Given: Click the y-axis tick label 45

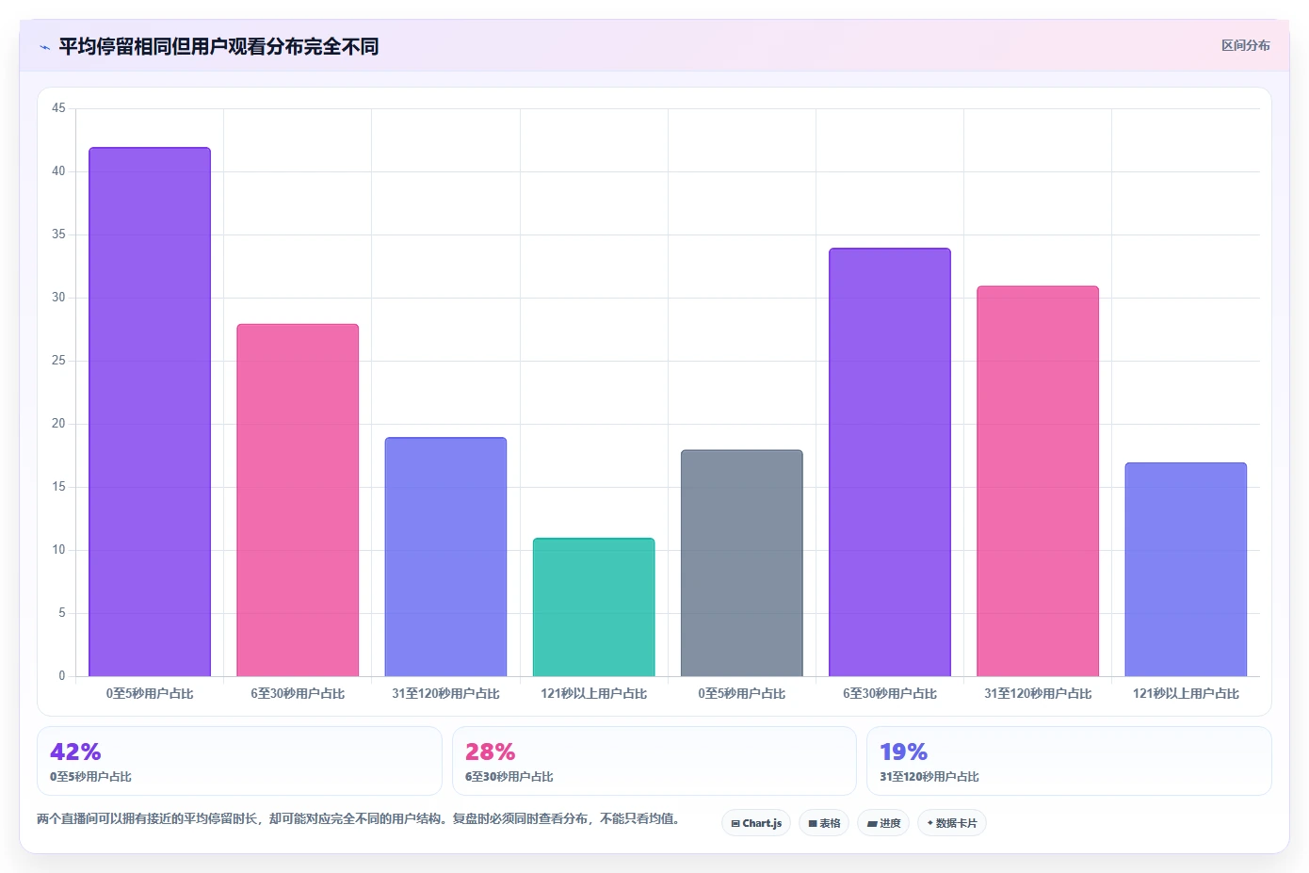Looking at the screenshot, I should coord(58,108).
